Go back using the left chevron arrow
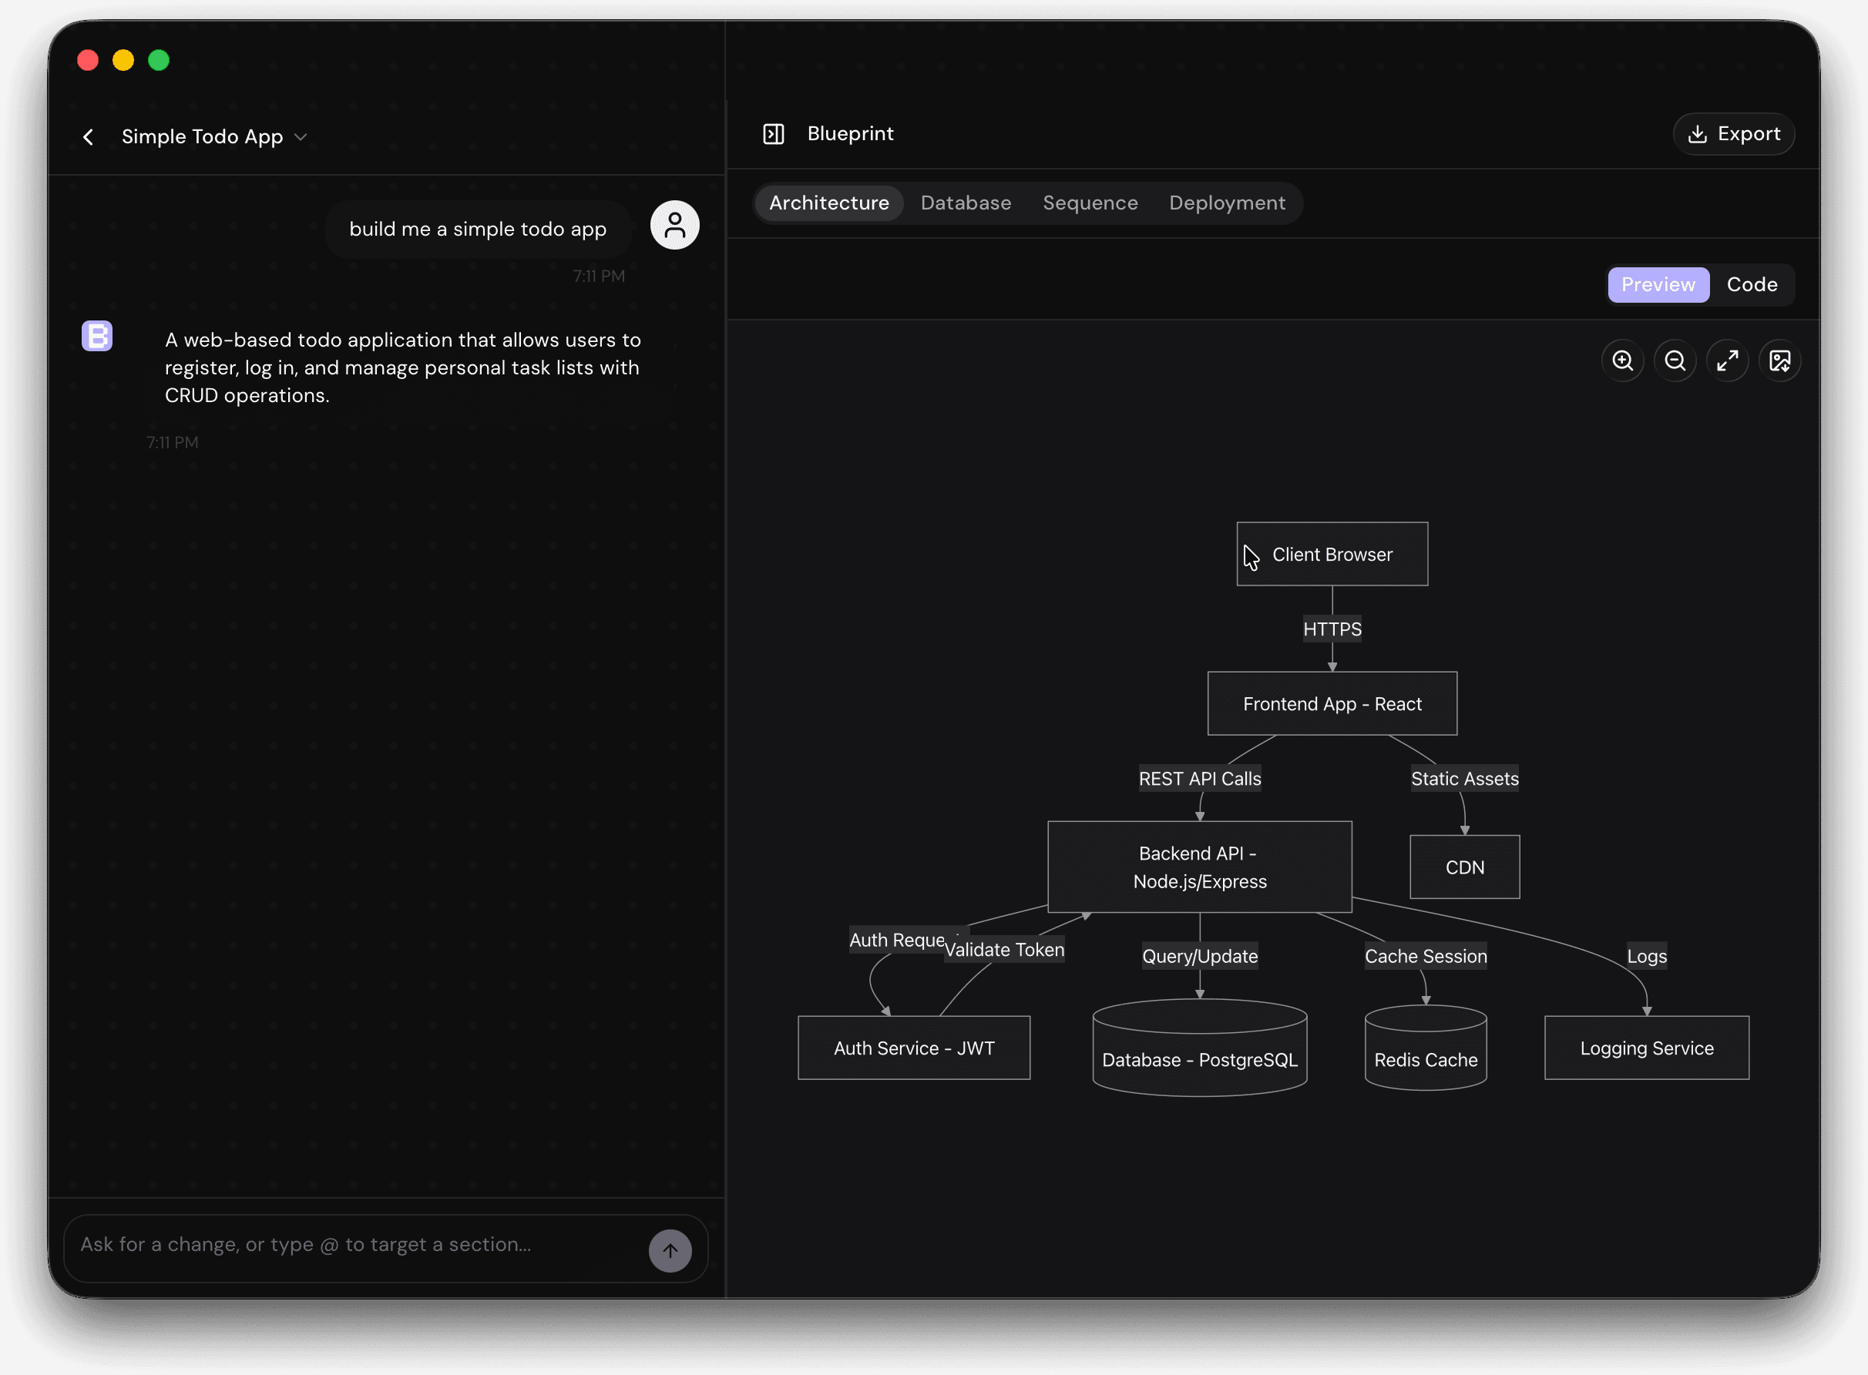 [89, 136]
